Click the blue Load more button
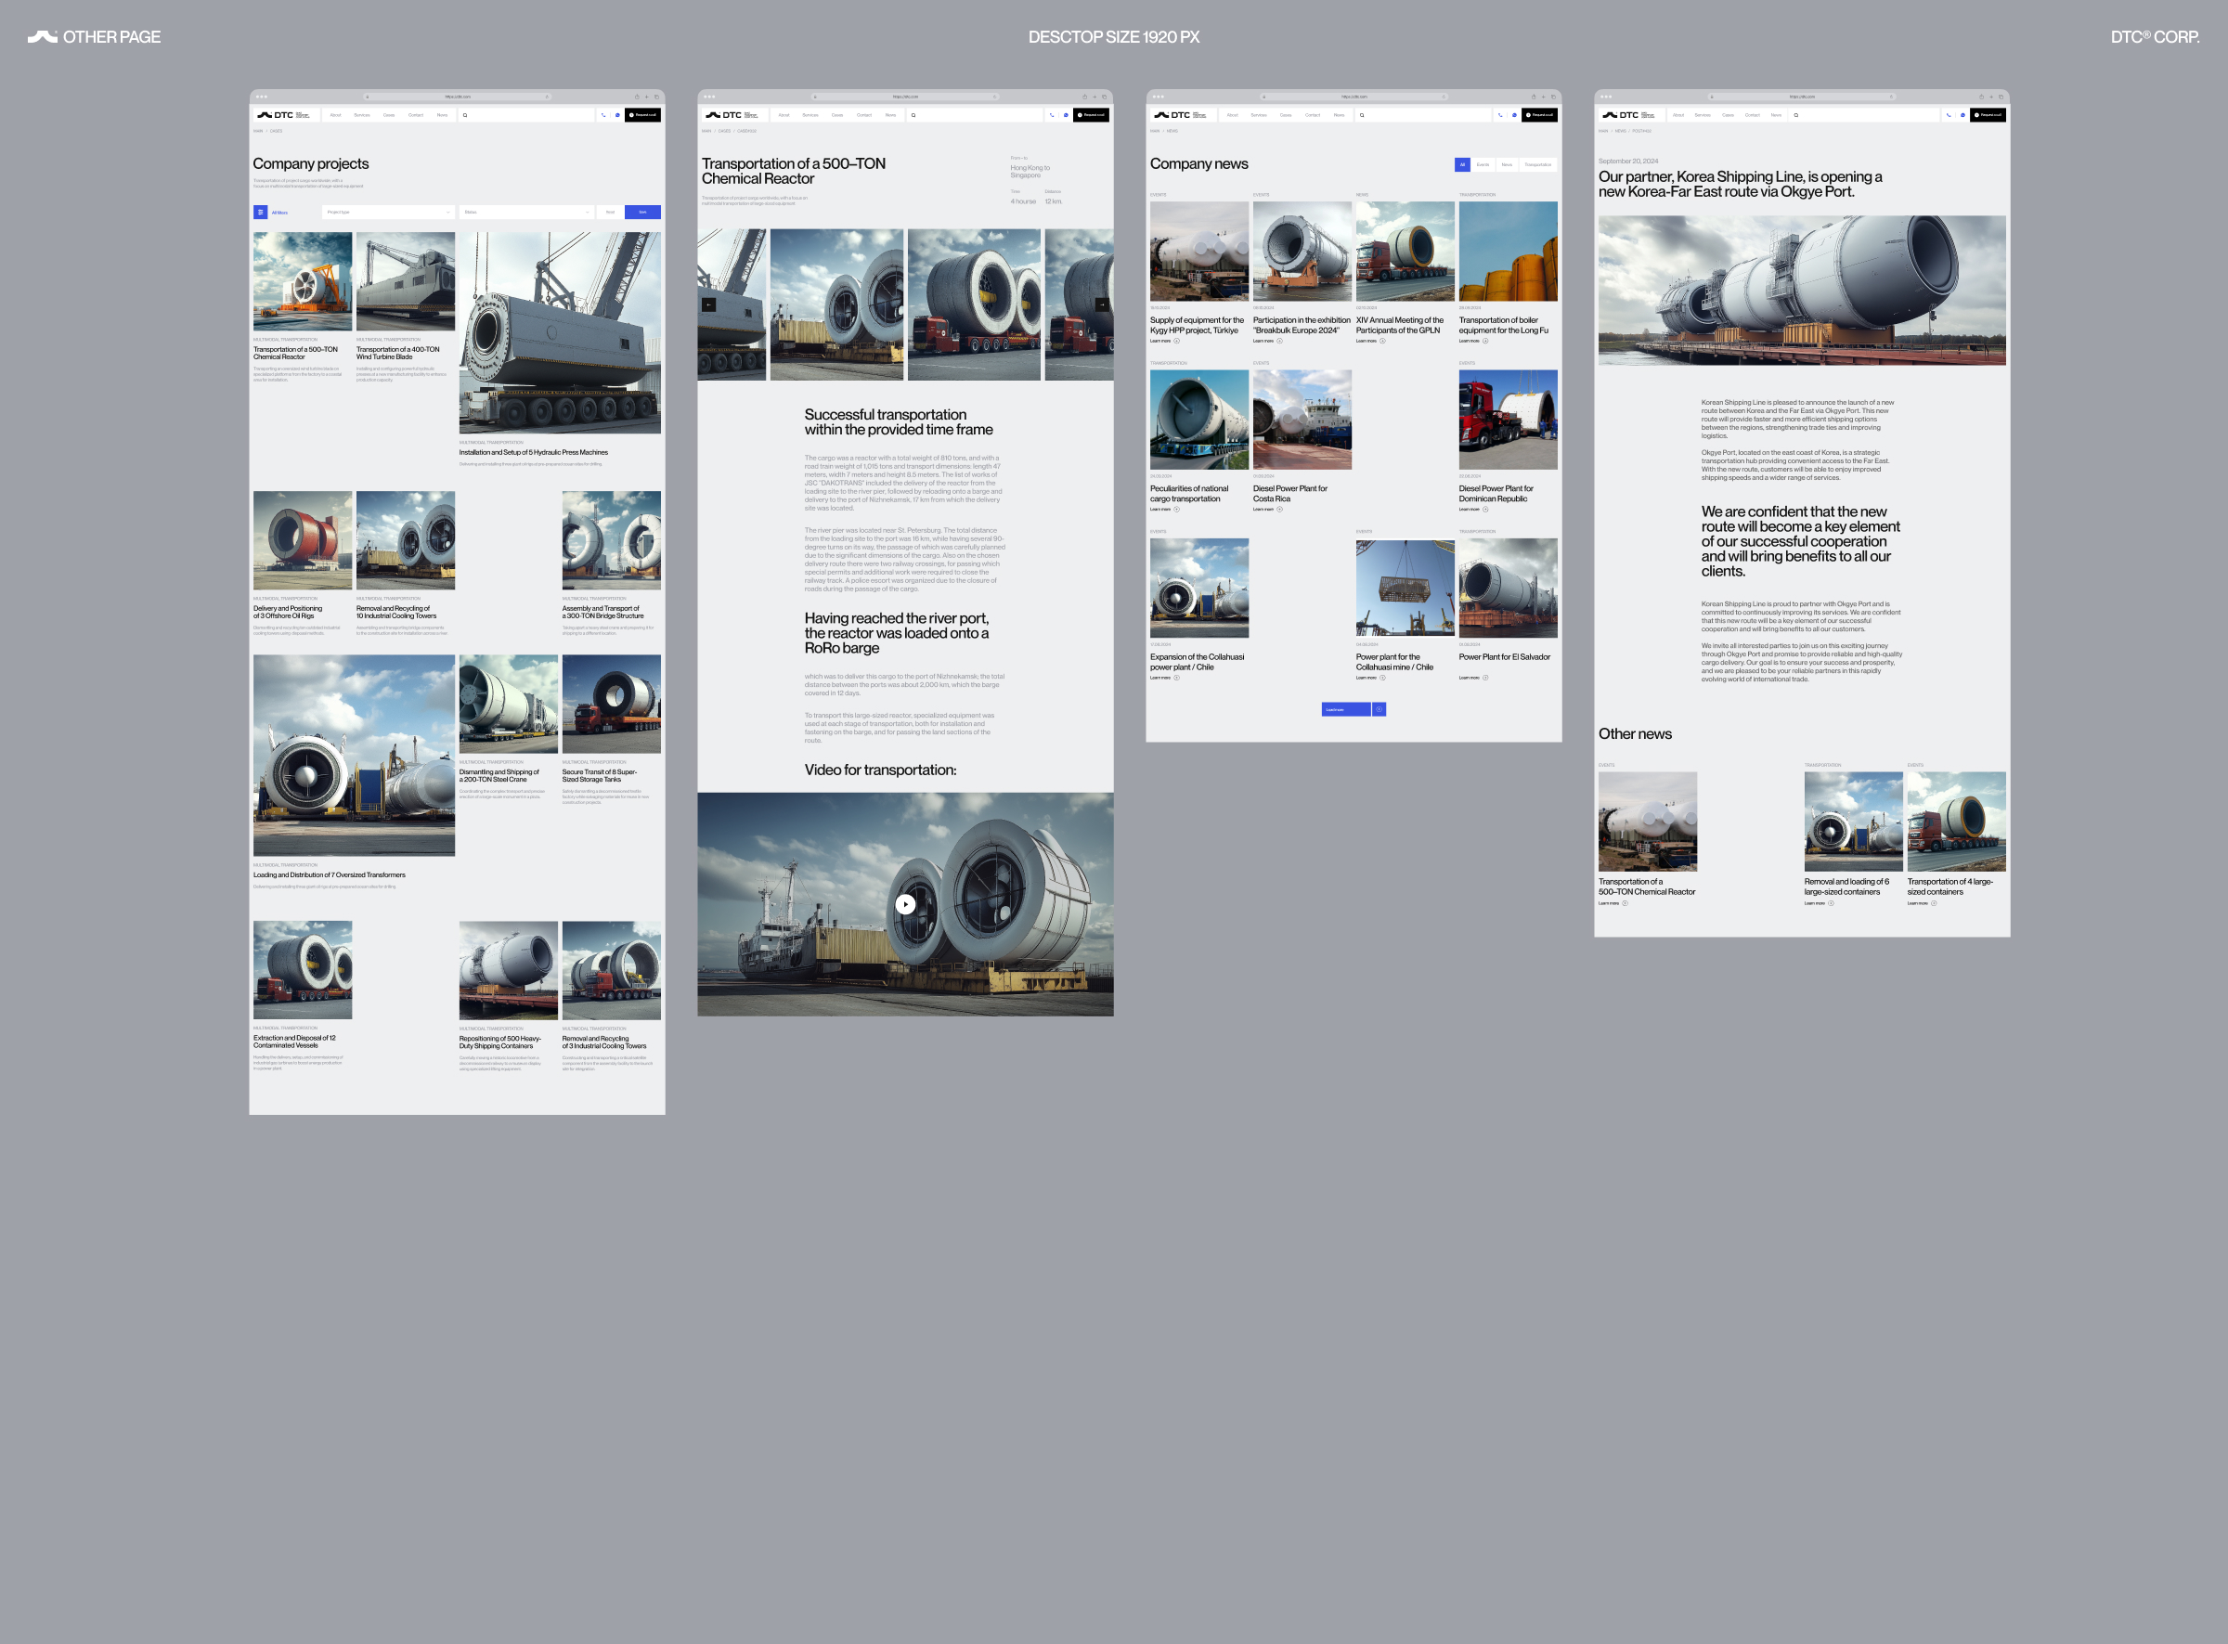 (1345, 709)
